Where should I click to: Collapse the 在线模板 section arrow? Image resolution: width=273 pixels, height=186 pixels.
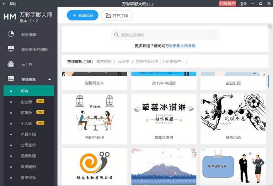point(49,79)
